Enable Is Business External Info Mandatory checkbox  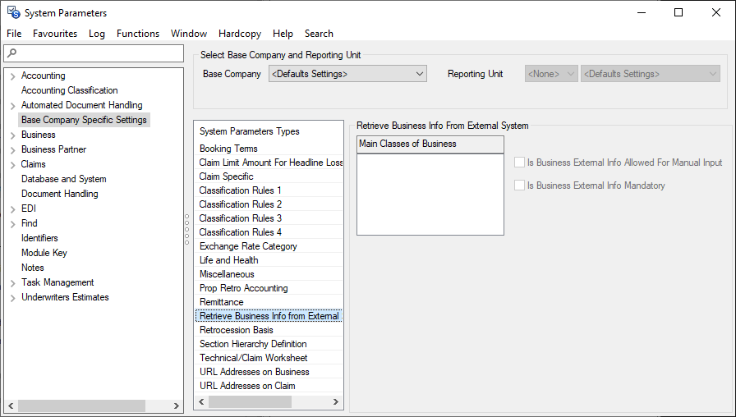519,186
